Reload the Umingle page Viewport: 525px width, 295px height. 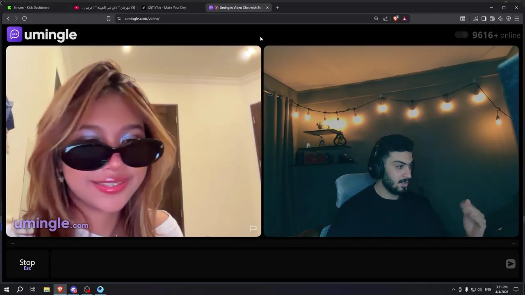pos(25,18)
